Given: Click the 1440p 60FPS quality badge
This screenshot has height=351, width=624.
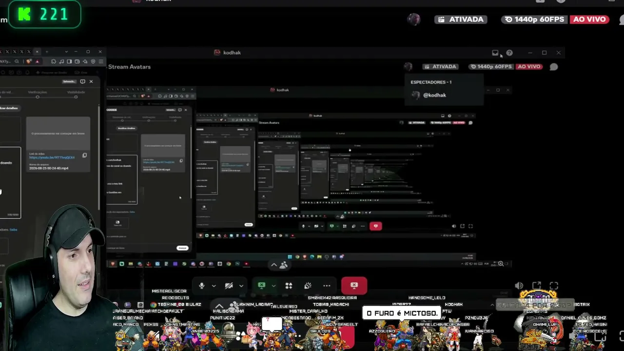Looking at the screenshot, I should (535, 19).
